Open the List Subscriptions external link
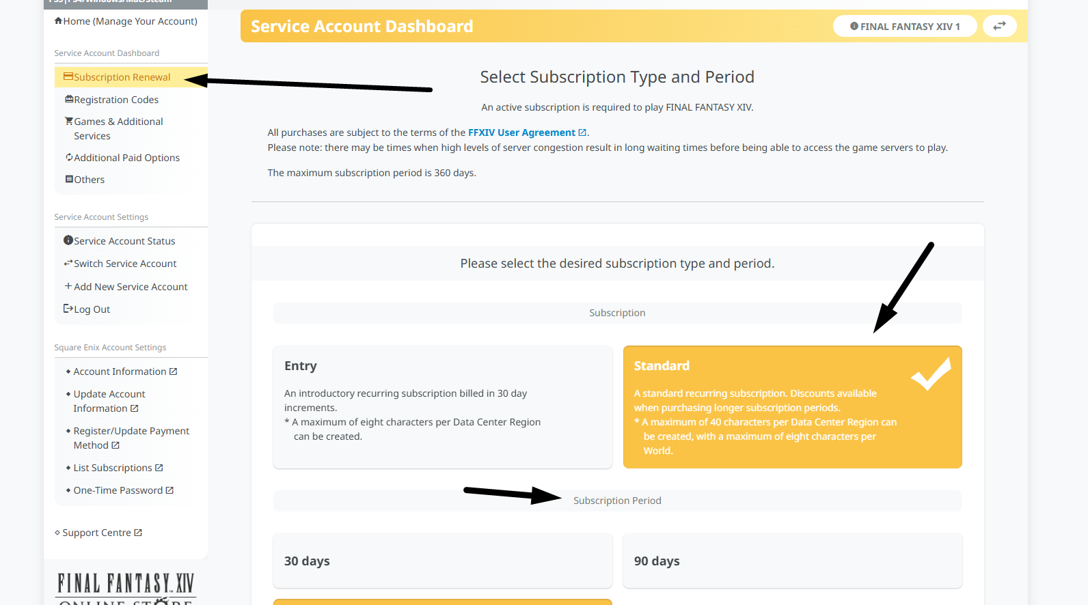The width and height of the screenshot is (1088, 605). coord(113,468)
